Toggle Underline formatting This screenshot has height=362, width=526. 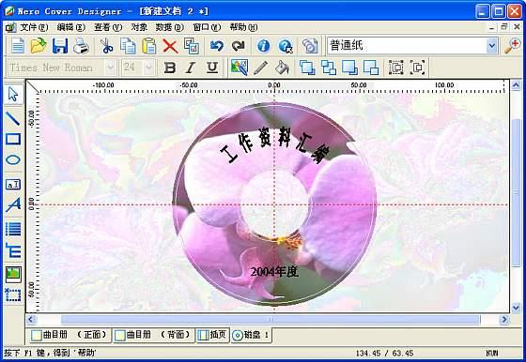[x=212, y=68]
